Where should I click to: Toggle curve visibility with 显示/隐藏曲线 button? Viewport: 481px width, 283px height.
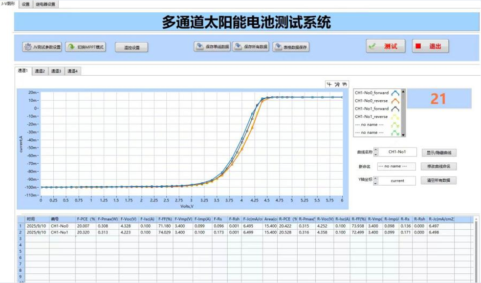(438, 152)
